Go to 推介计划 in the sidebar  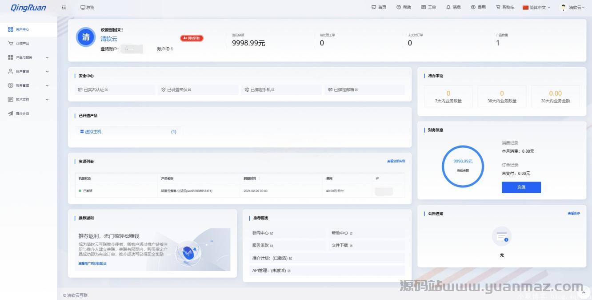click(x=22, y=114)
